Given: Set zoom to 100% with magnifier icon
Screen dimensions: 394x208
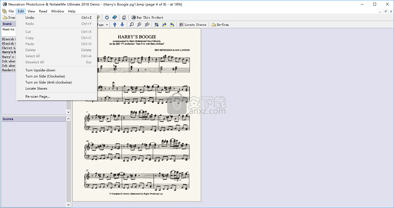Looking at the screenshot, I should coord(147,25).
